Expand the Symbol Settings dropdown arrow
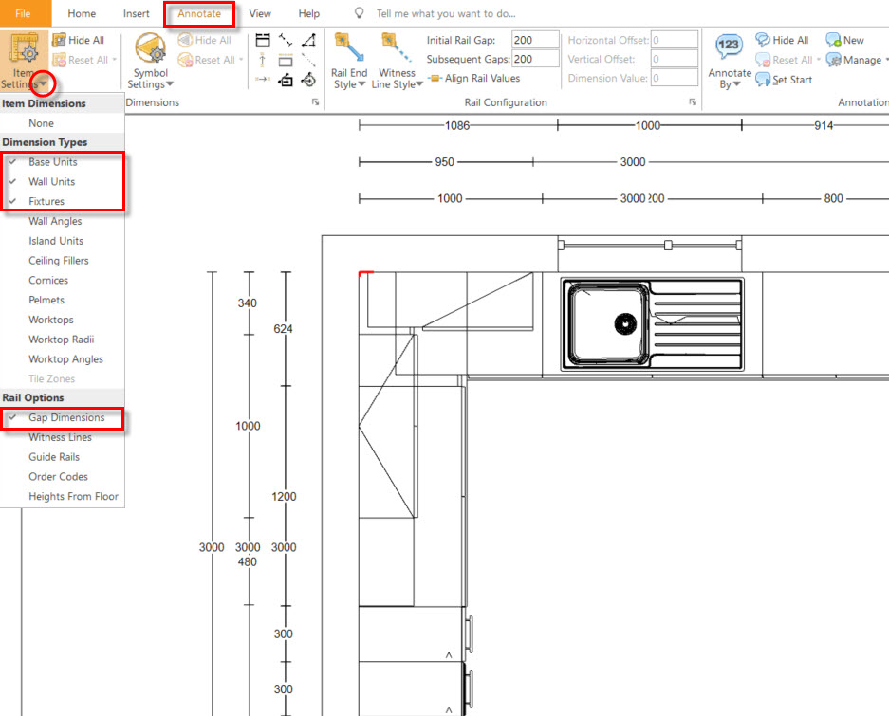Viewport: 889px width, 716px height. click(170, 84)
